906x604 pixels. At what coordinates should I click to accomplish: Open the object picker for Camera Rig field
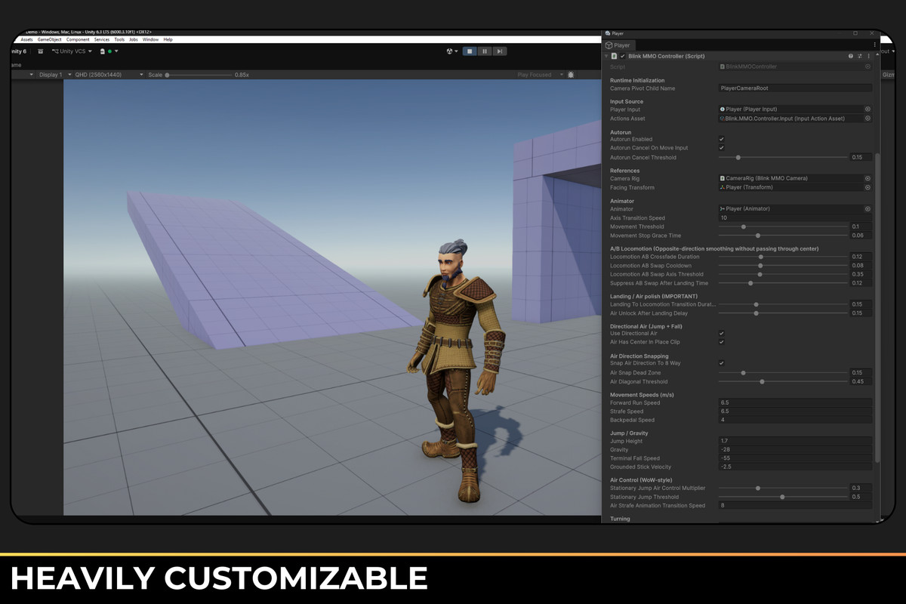click(867, 178)
